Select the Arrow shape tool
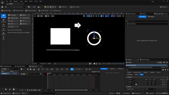Screen dimensions: 169x95 [x=13, y=24]
